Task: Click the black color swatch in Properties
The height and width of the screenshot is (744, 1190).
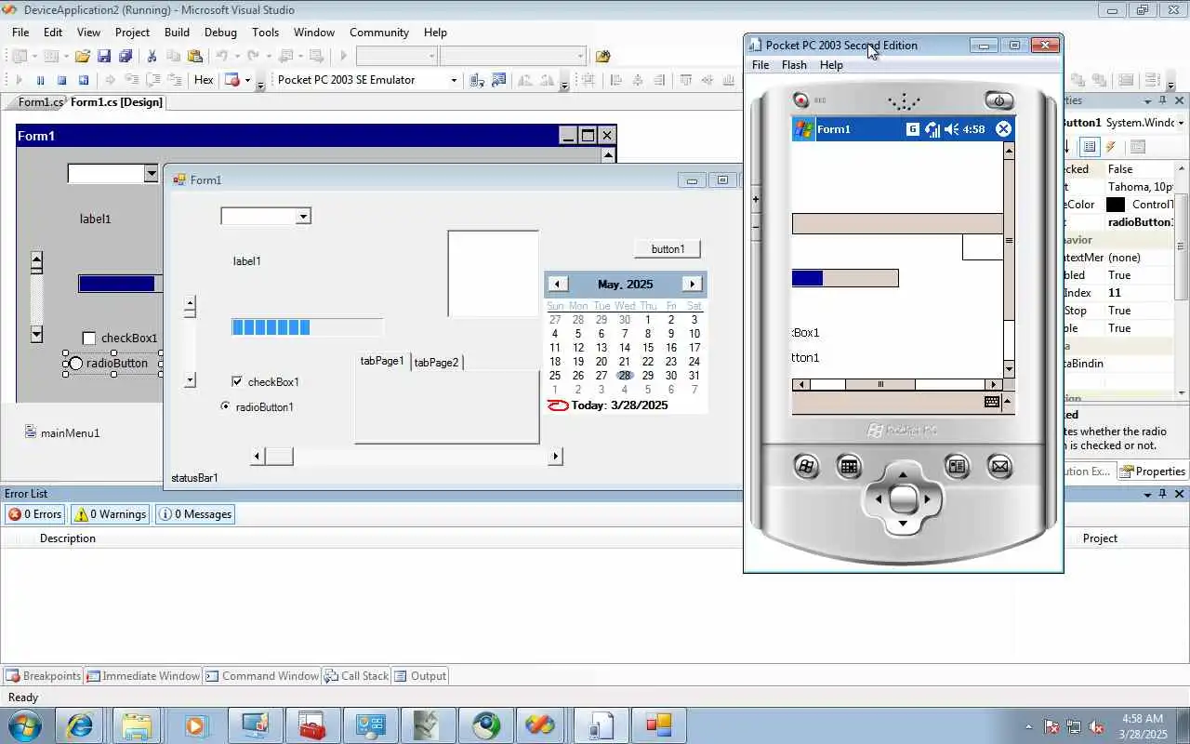Action: [1116, 205]
